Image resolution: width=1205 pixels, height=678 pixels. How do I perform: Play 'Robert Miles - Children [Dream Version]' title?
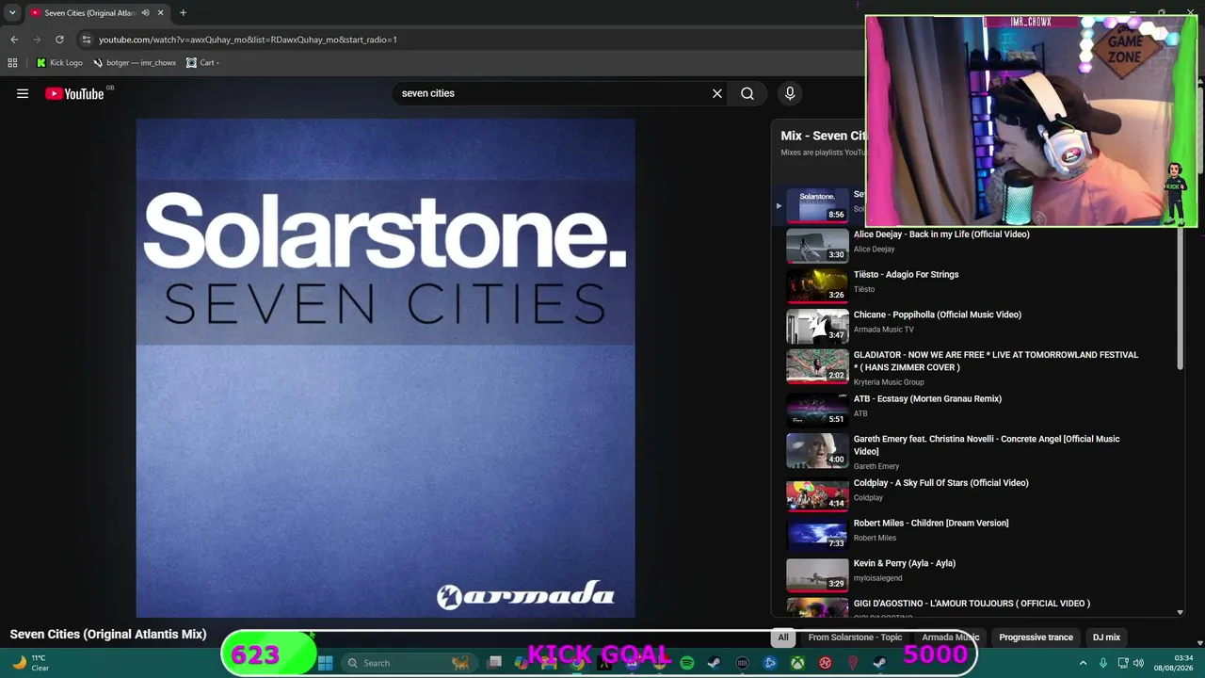tap(931, 524)
